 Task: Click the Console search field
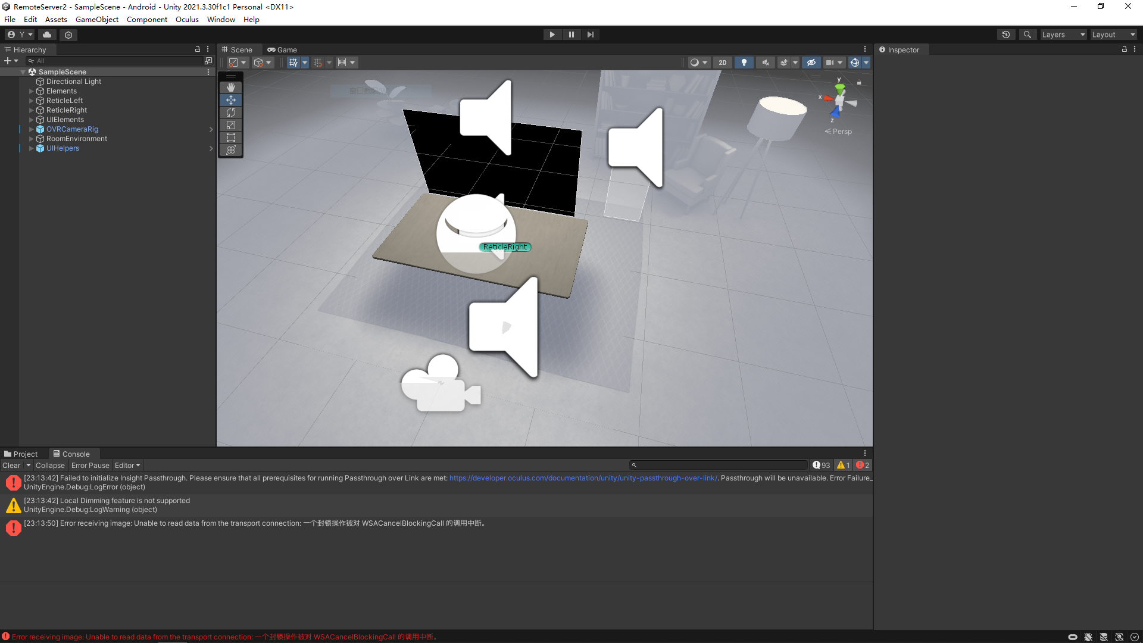click(719, 465)
